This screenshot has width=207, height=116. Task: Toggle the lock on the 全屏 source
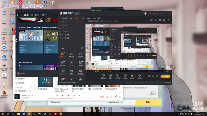63,38
